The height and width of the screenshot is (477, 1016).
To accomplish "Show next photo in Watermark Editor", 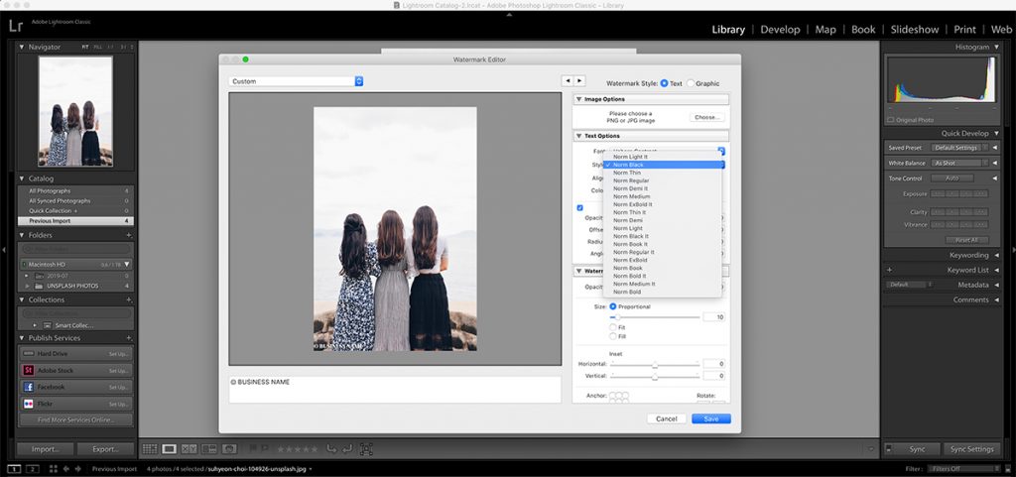I will 579,81.
